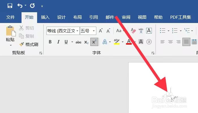Image resolution: width=198 pixels, height=113 pixels.
Task: Redo or repeat the last action
Action: (32, 6)
